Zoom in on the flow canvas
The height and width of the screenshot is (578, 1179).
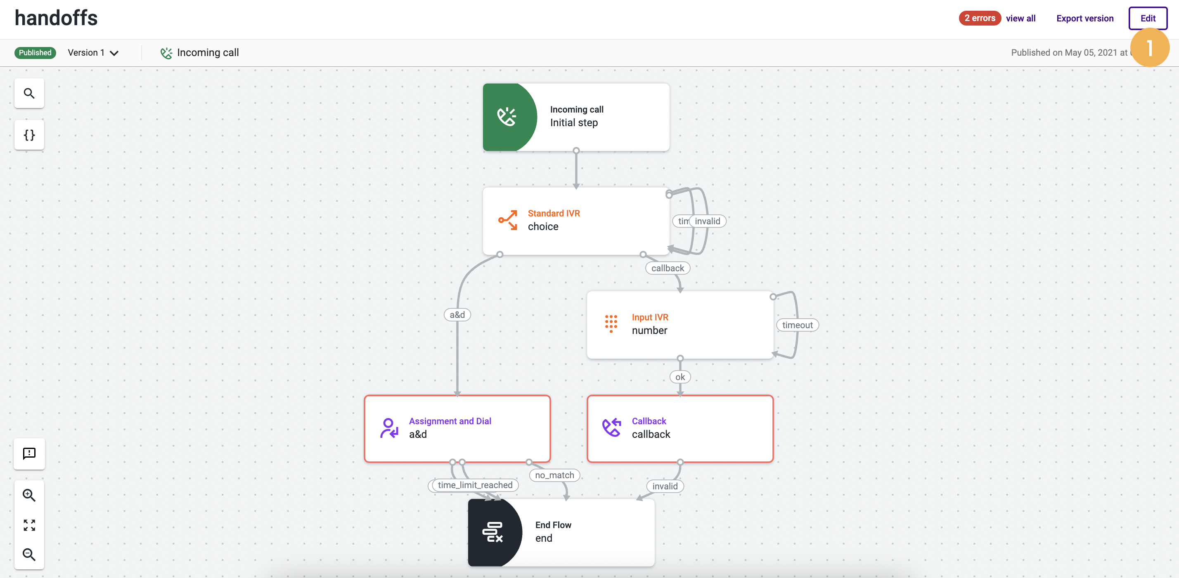[x=29, y=495]
